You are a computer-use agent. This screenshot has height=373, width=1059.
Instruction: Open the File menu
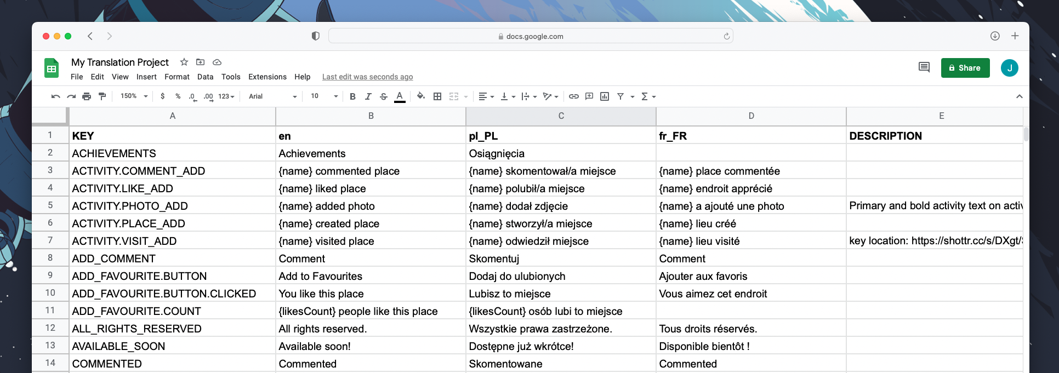click(77, 77)
